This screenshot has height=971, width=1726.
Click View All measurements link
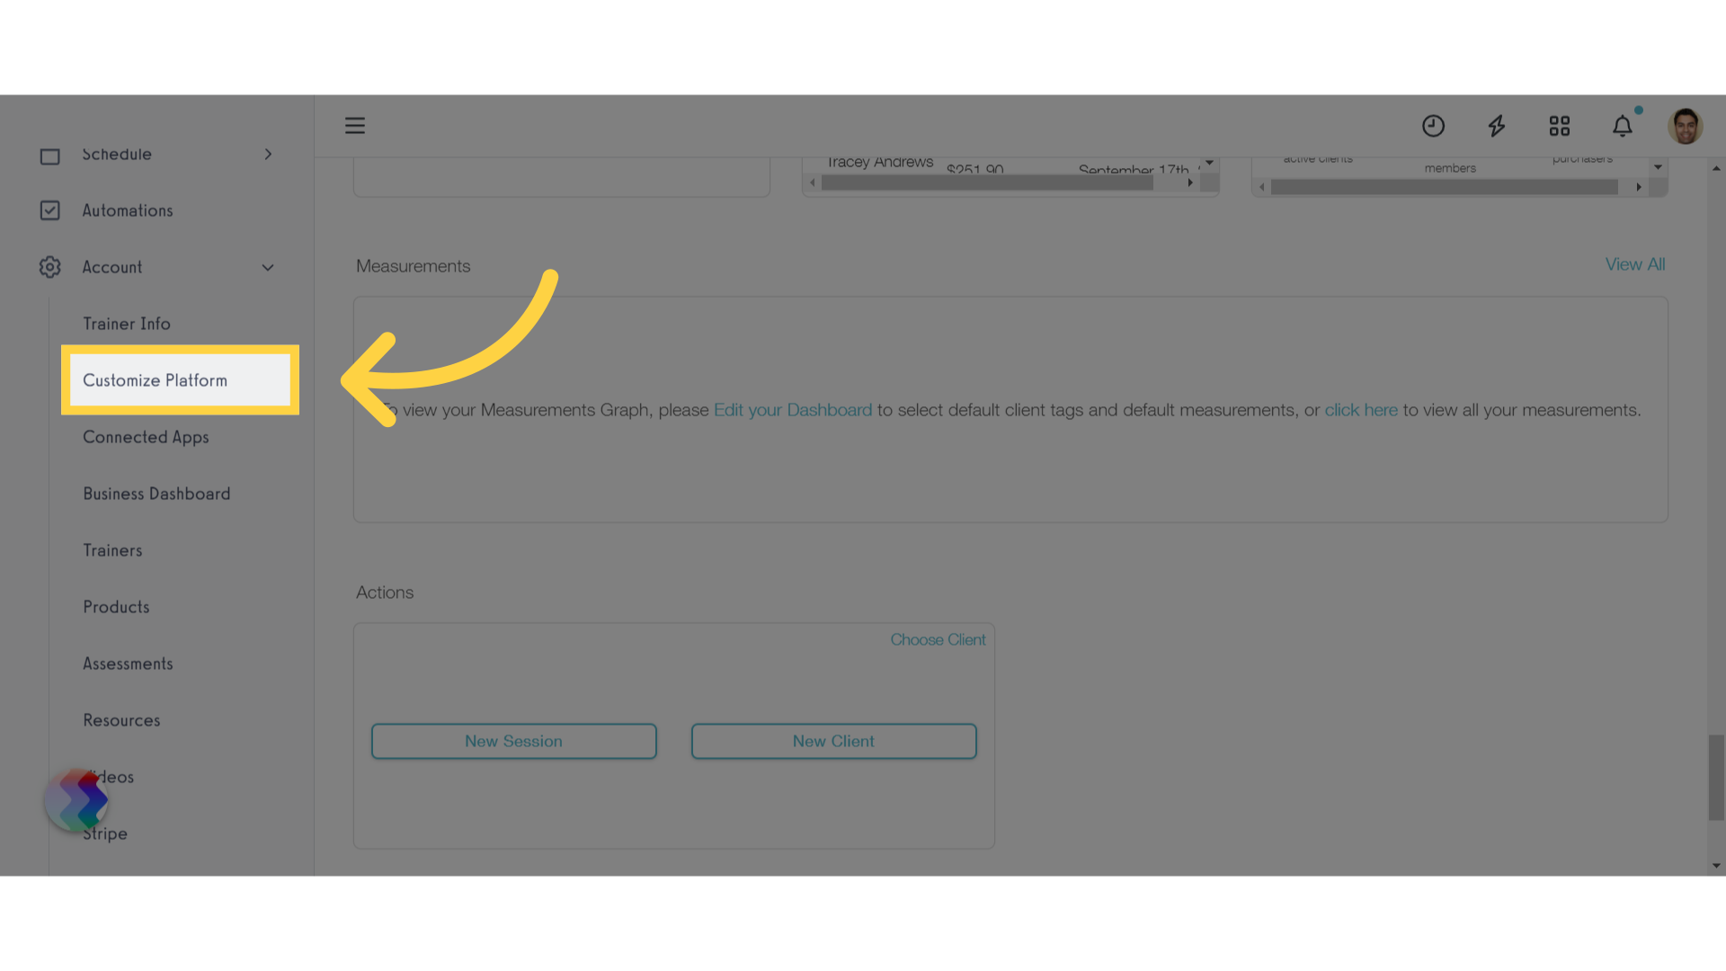click(1634, 263)
